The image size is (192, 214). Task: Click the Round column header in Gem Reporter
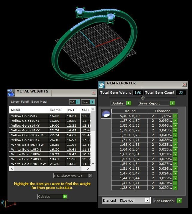[x=129, y=111]
